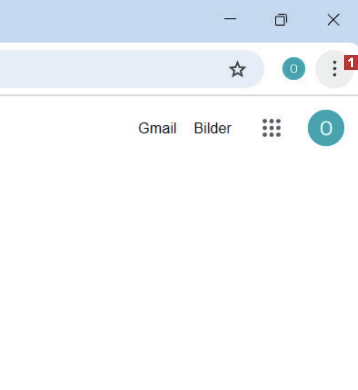Click the red number 1 badge
The image size is (358, 390).
click(351, 63)
